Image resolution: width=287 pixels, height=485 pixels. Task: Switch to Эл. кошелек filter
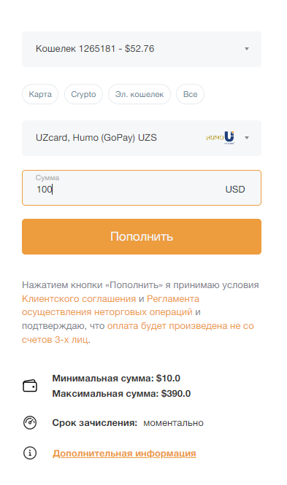click(x=139, y=94)
